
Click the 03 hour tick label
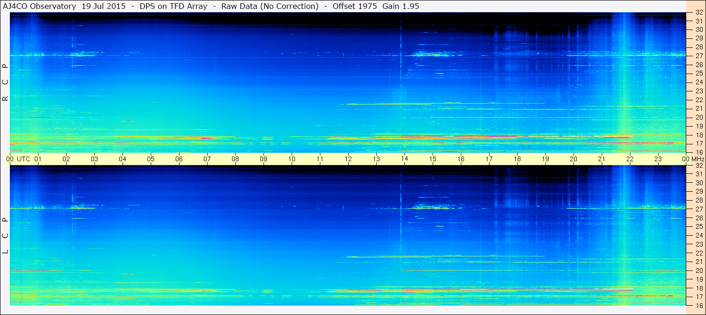pyautogui.click(x=94, y=159)
